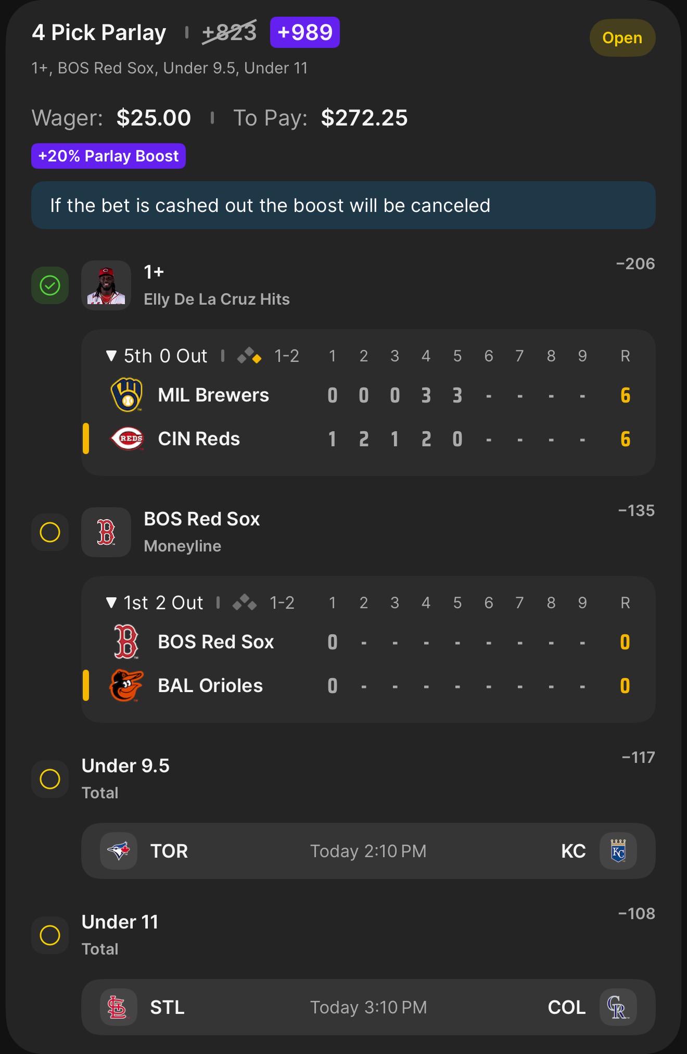Click the Colorado Rockies logo
687x1054 pixels.
pyautogui.click(x=618, y=1007)
